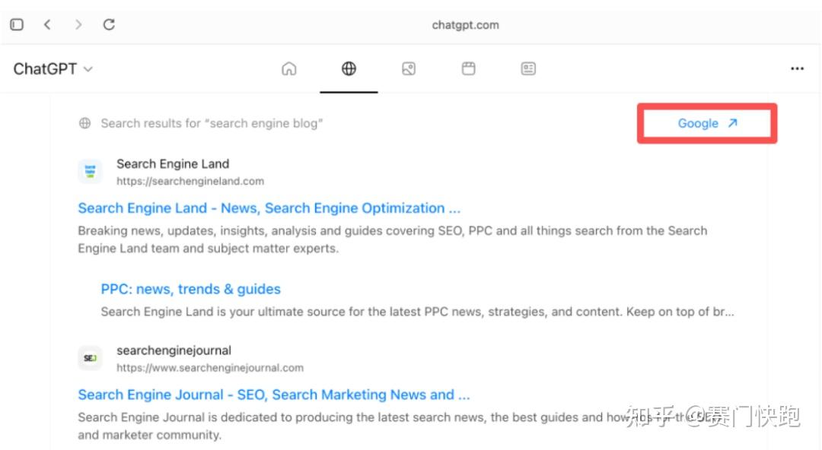Toggle the sidebar panel icon top left
Image resolution: width=822 pixels, height=450 pixels.
[x=16, y=24]
